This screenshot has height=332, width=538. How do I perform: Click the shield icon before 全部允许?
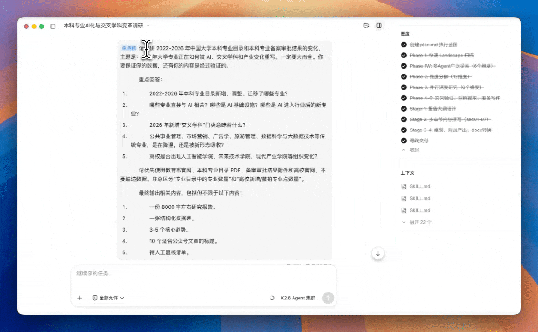(95, 298)
